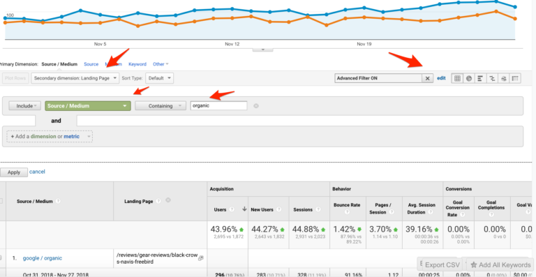Click the filter text field containing organic
This screenshot has height=277, width=536.
click(x=218, y=106)
